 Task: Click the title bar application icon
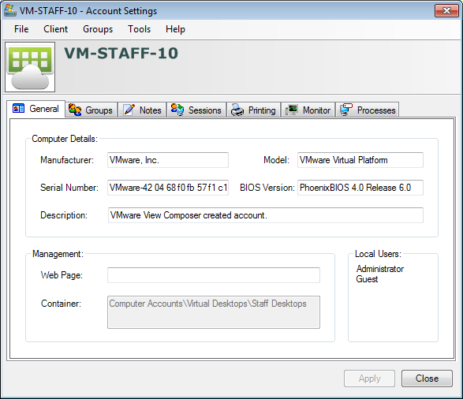point(9,10)
